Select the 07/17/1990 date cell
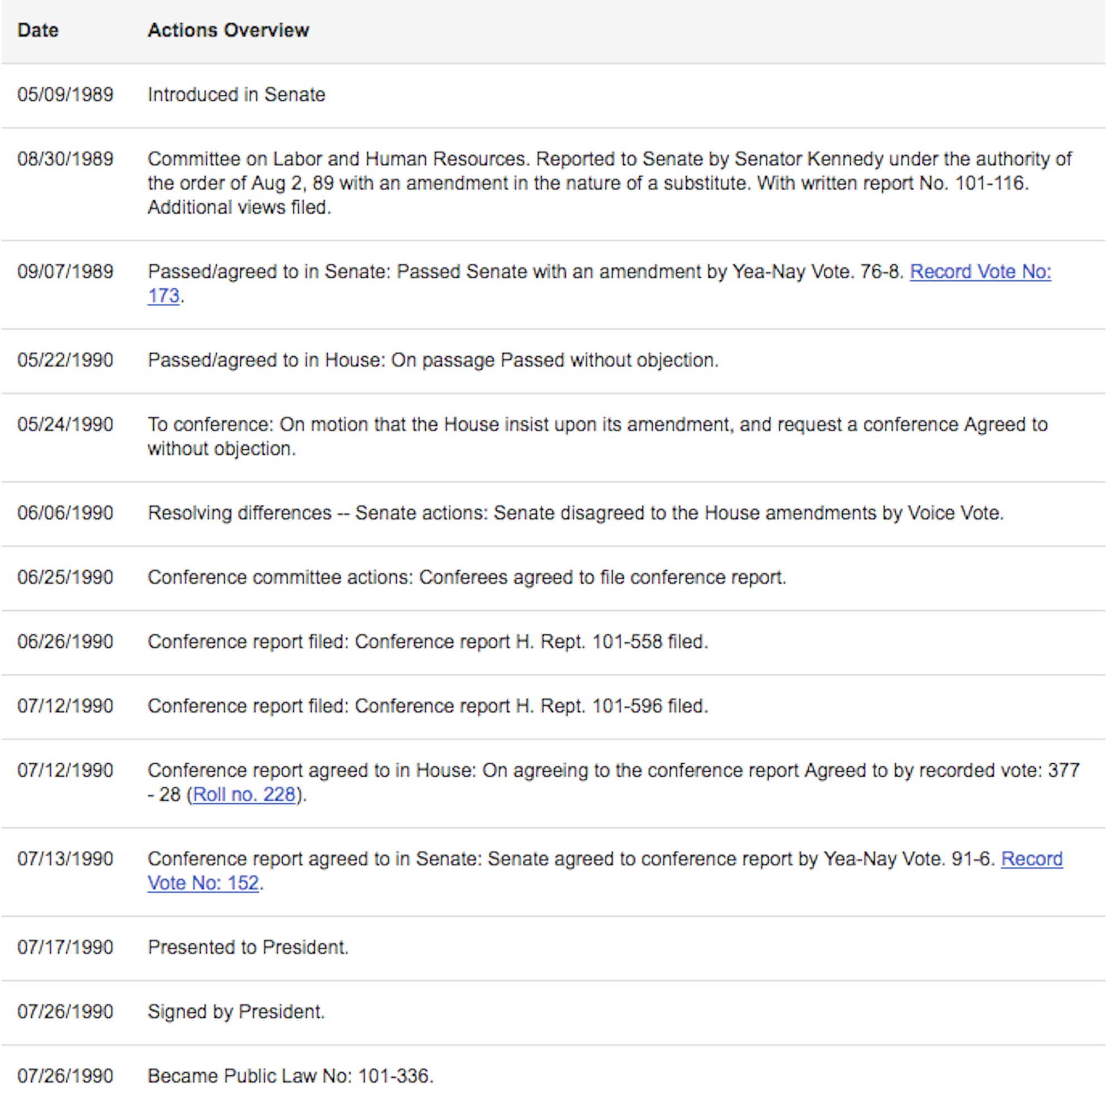The width and height of the screenshot is (1107, 1115). coord(65,948)
